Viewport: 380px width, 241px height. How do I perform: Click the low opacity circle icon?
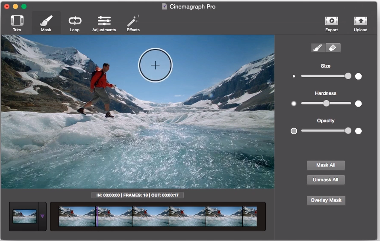click(294, 131)
